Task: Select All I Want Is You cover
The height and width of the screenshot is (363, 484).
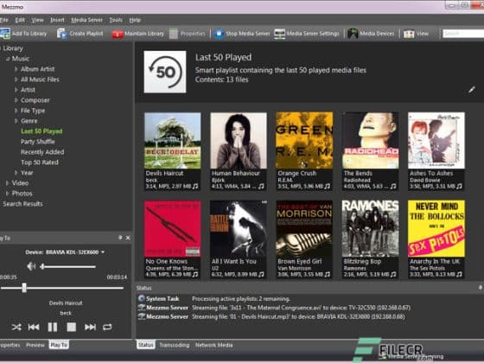Action: 239,228
